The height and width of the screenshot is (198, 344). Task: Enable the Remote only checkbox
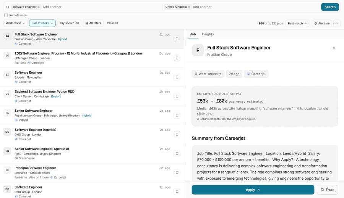tap(6, 15)
